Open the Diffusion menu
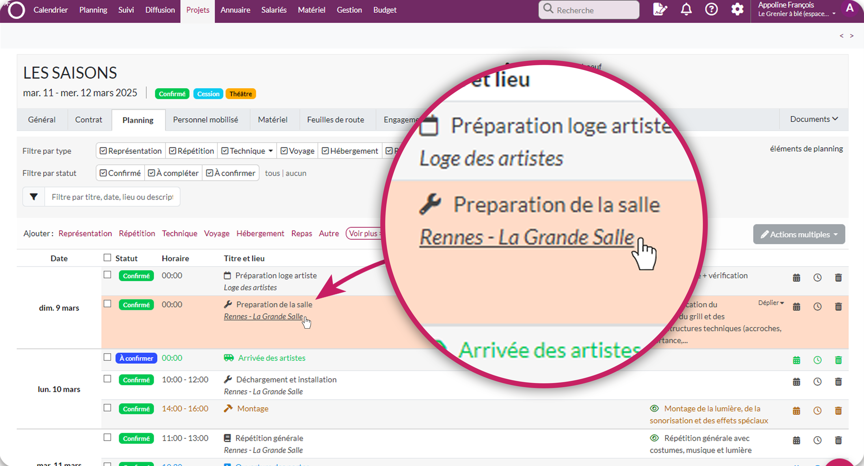864x466 pixels. [x=160, y=10]
